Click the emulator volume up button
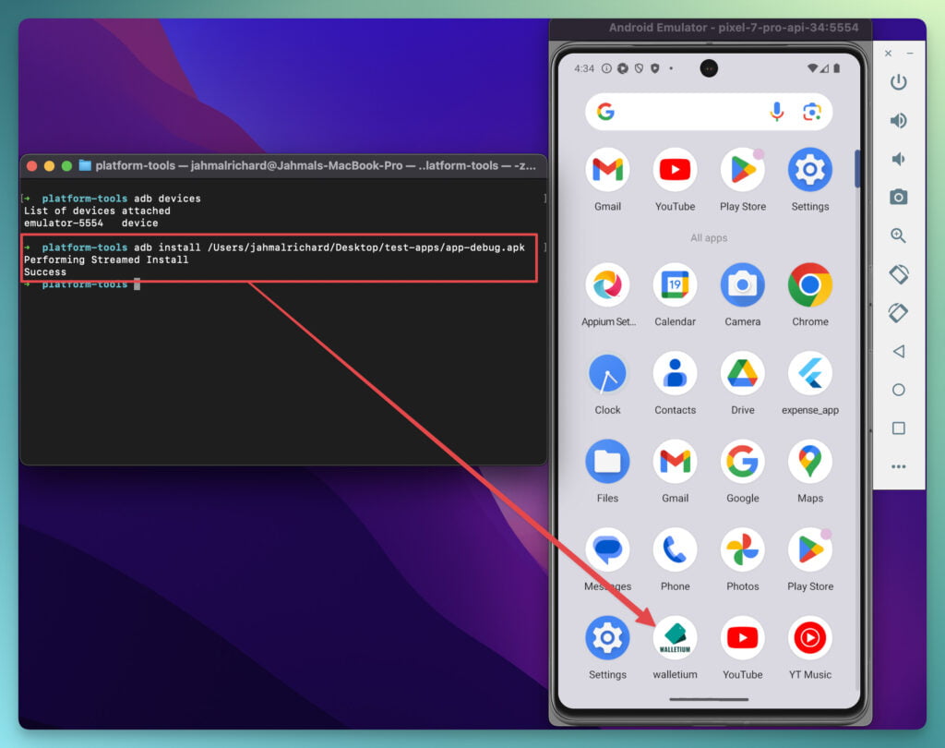The image size is (945, 748). pyautogui.click(x=898, y=121)
